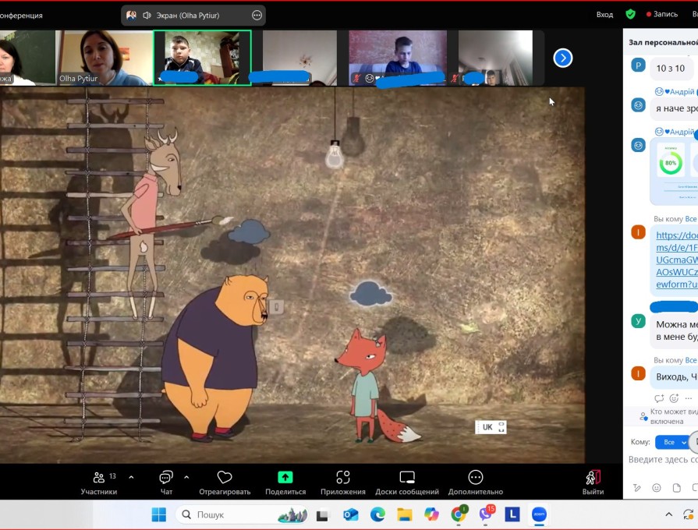
Task: Click the chat message input field
Action: tap(663, 459)
